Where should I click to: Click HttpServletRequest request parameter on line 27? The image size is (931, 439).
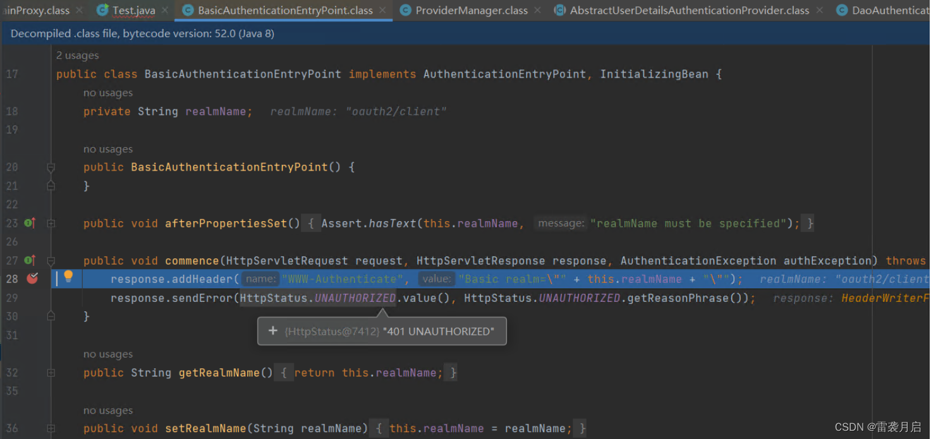pos(314,261)
